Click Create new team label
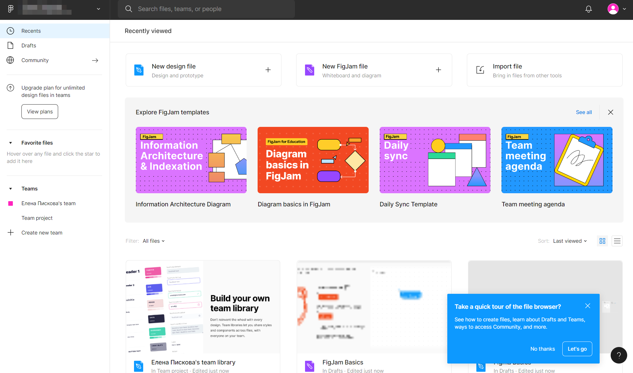Viewport: 633px width, 373px height. 42,233
